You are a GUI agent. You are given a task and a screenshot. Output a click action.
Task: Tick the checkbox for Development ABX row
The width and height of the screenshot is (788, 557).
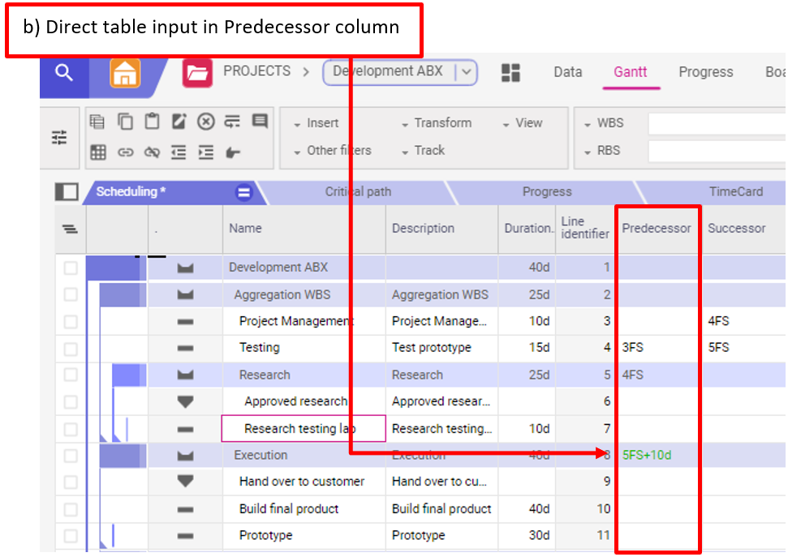point(71,268)
